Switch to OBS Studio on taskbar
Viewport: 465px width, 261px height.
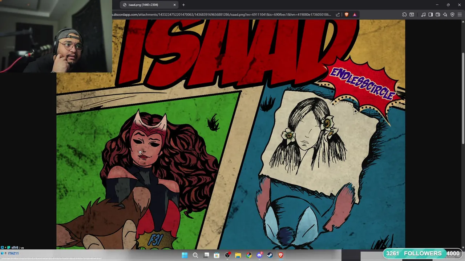(227, 255)
